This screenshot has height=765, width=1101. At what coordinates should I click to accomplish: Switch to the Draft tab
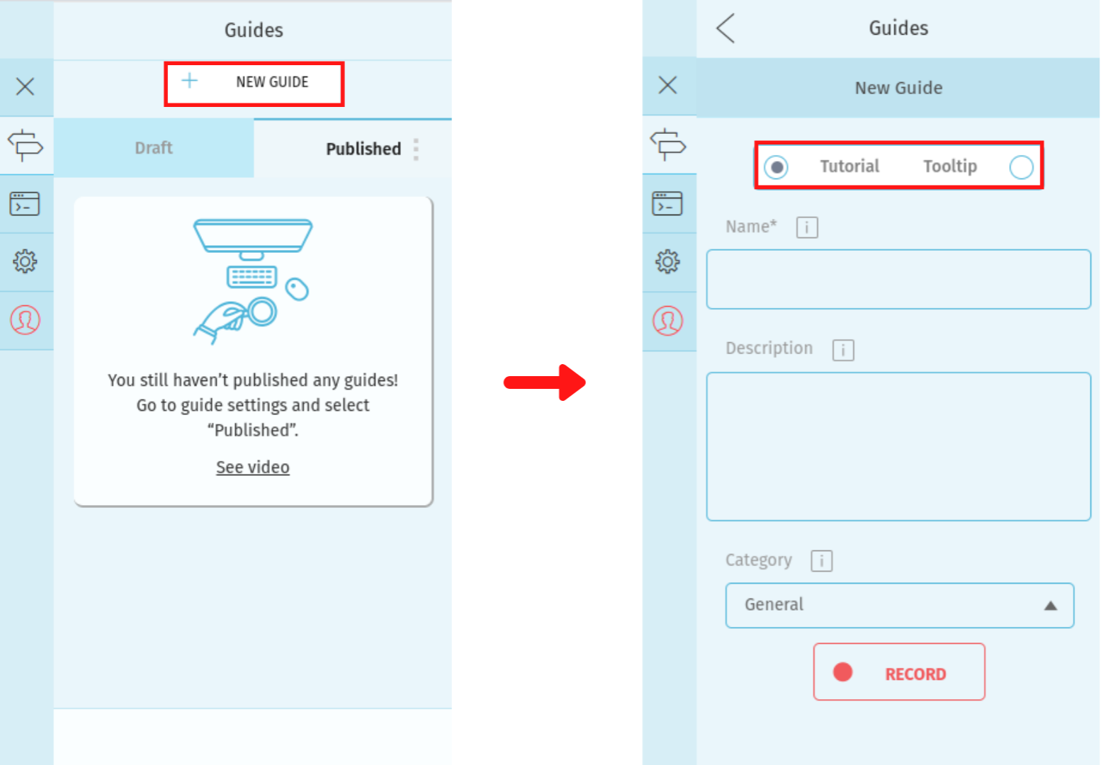(154, 148)
